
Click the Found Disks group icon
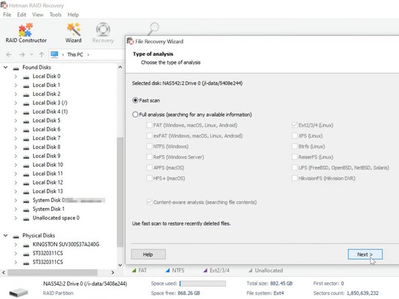pos(16,68)
